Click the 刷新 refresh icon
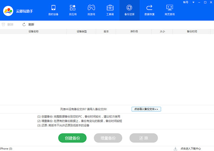This screenshot has width=214, height=151. (x=24, y=25)
